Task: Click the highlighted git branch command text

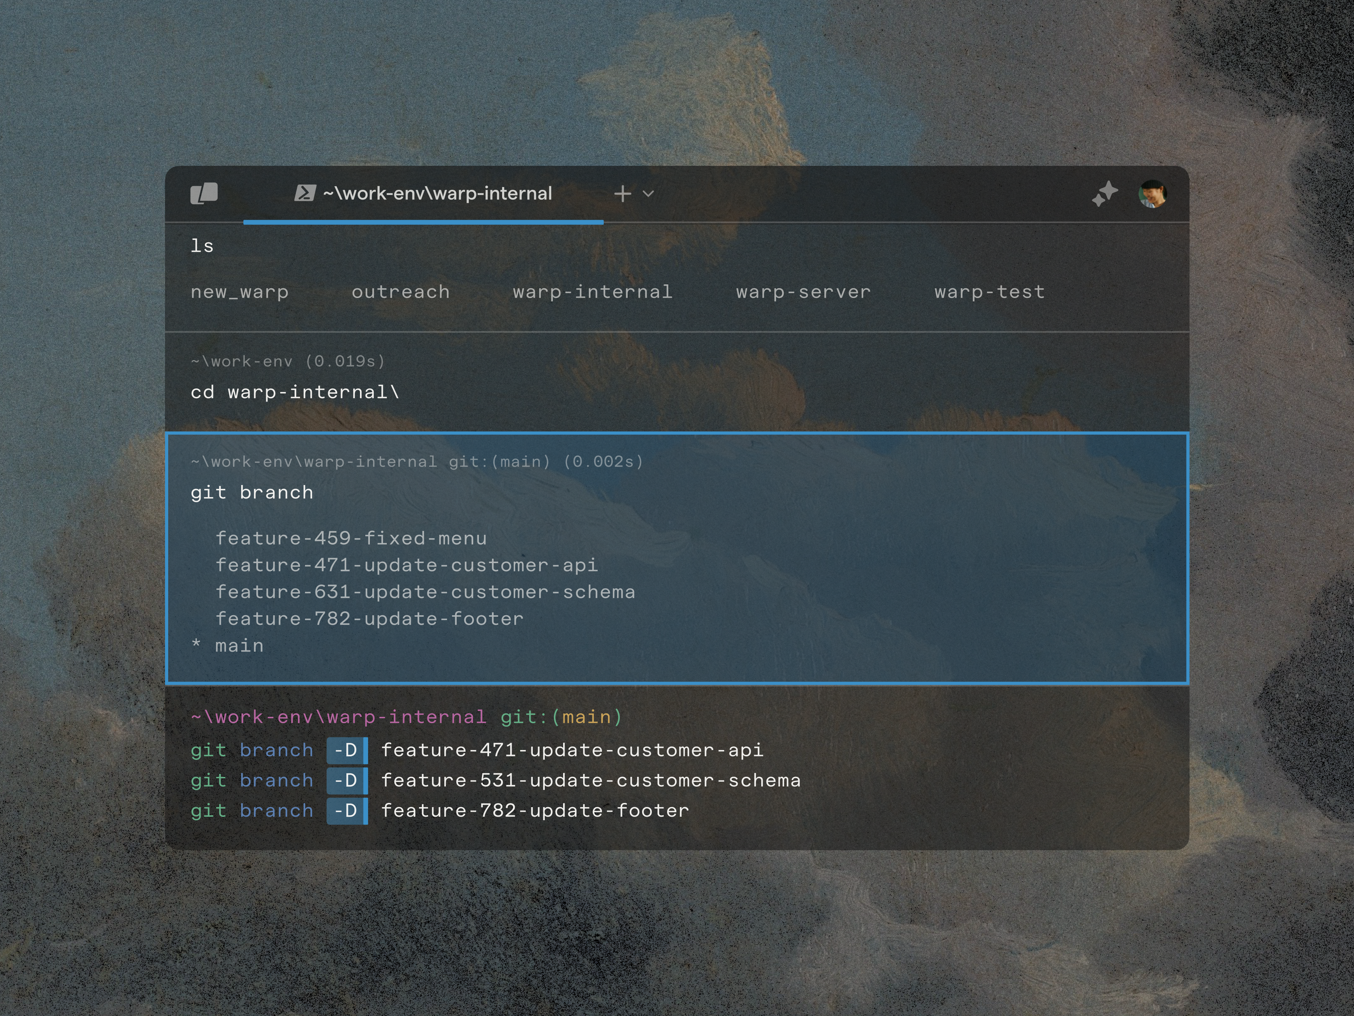Action: coord(251,492)
